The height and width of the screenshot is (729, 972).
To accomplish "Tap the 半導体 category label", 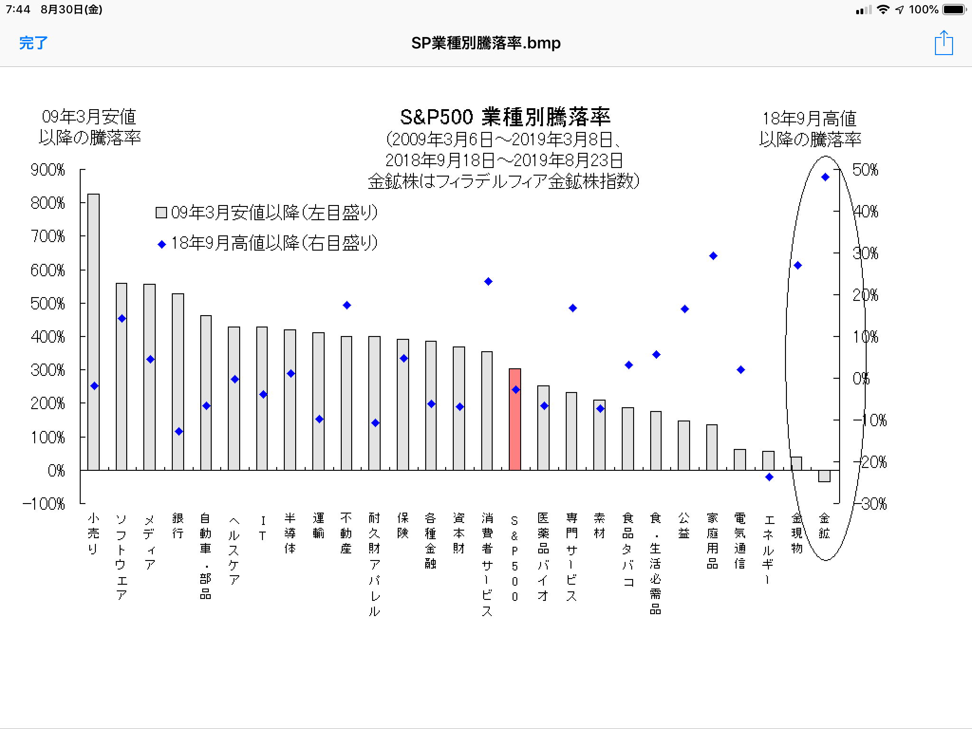I will [x=290, y=533].
